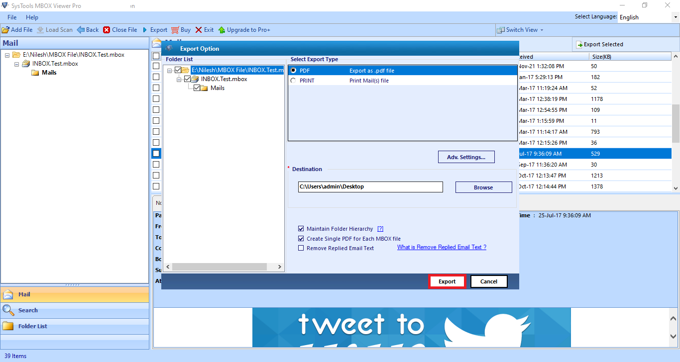The image size is (680, 362).
Task: Click the Export toolbar play icon
Action: [x=145, y=30]
